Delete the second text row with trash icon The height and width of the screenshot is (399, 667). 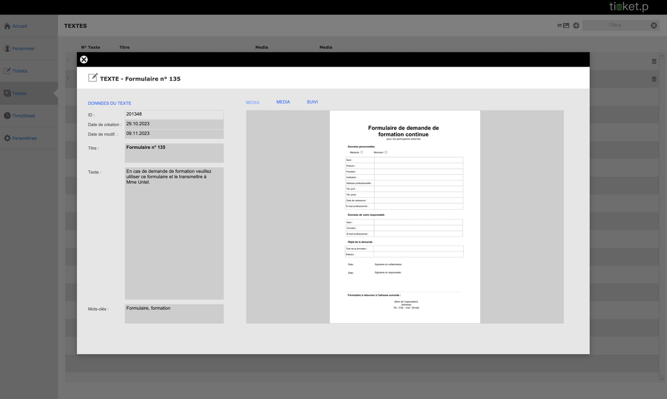click(x=654, y=79)
